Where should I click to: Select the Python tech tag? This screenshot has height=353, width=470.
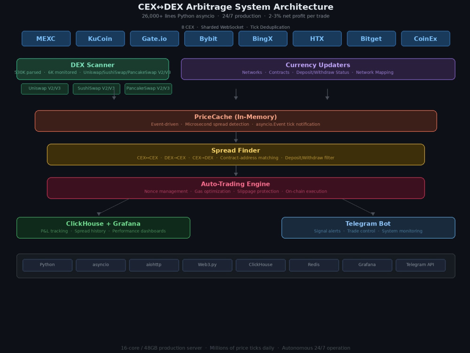tap(47, 265)
